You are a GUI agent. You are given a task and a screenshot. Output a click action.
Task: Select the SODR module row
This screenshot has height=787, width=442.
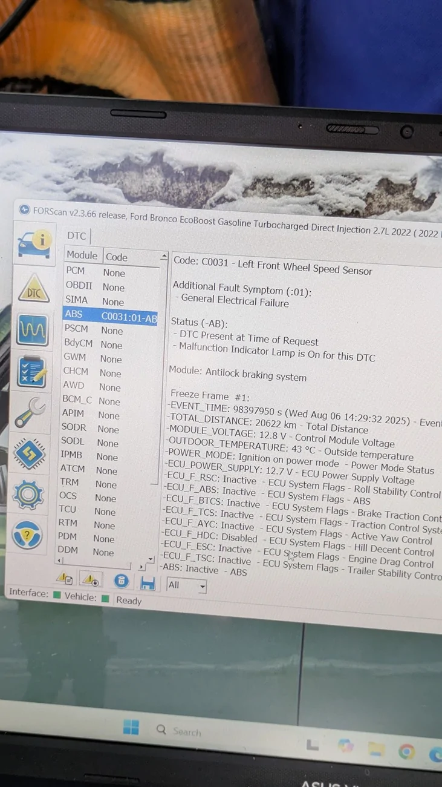coord(106,428)
